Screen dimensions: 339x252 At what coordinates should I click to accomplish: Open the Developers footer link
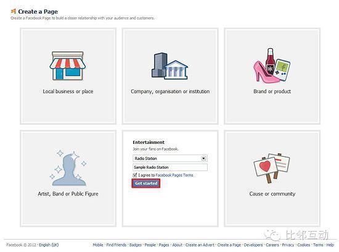coord(253,245)
